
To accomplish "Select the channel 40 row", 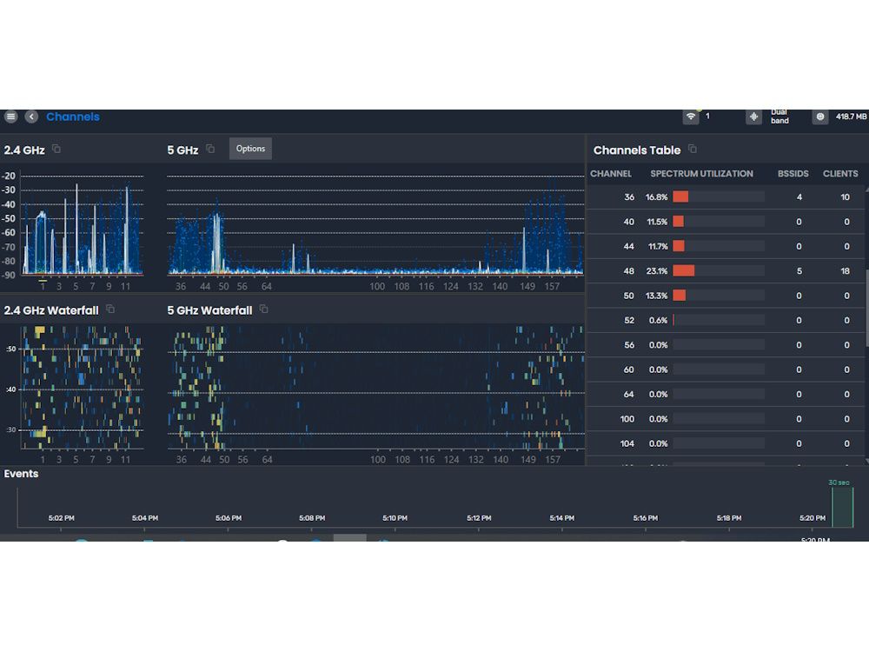I will pyautogui.click(x=726, y=222).
